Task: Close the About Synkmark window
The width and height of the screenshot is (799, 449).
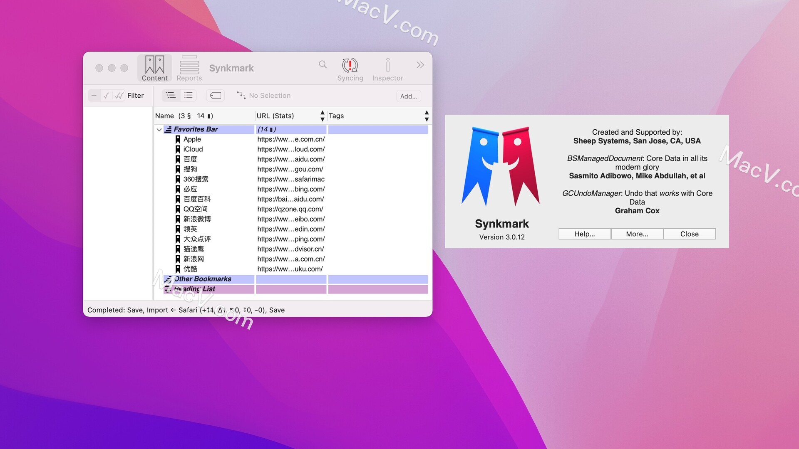Action: 690,234
